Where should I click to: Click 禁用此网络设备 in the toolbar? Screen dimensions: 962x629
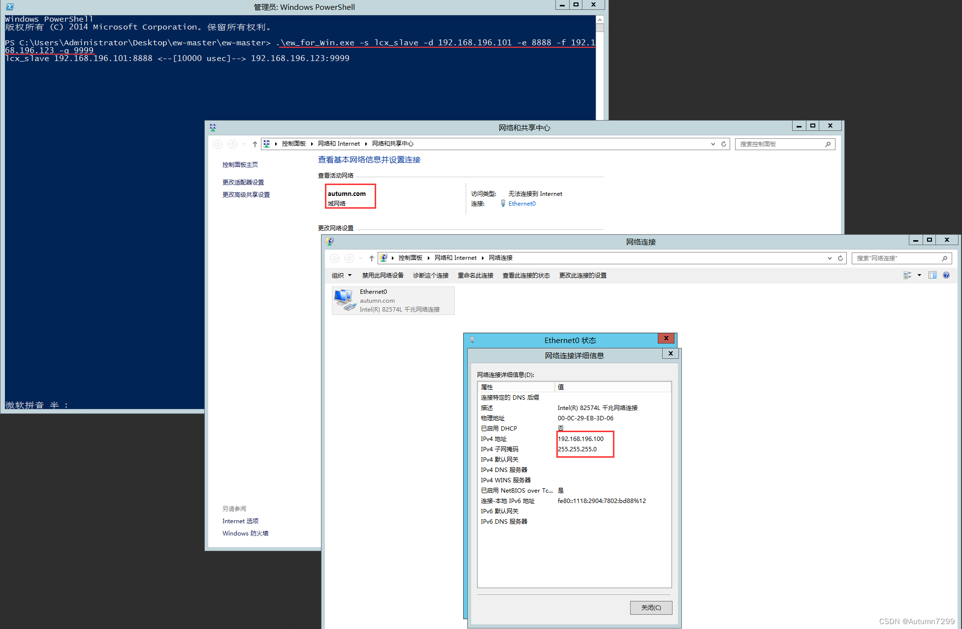(x=383, y=276)
